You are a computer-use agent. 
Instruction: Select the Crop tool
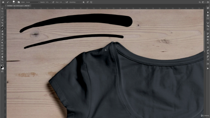pyautogui.click(x=2, y=23)
